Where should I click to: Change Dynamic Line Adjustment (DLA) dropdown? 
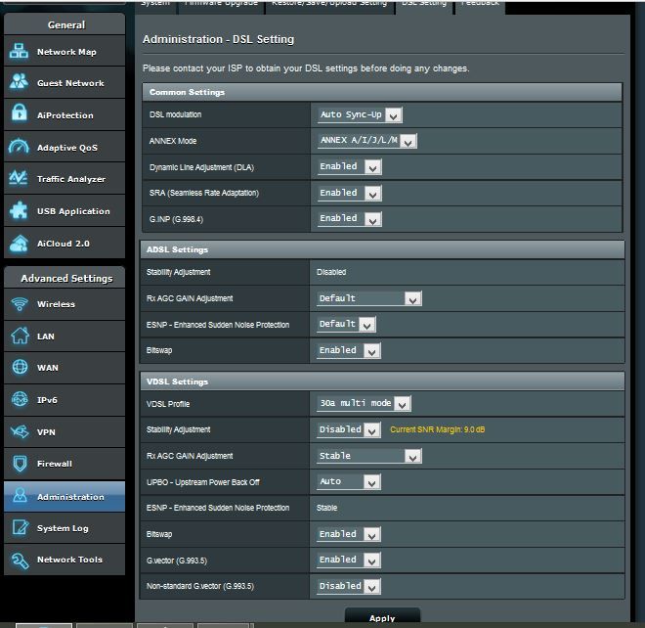(x=350, y=166)
